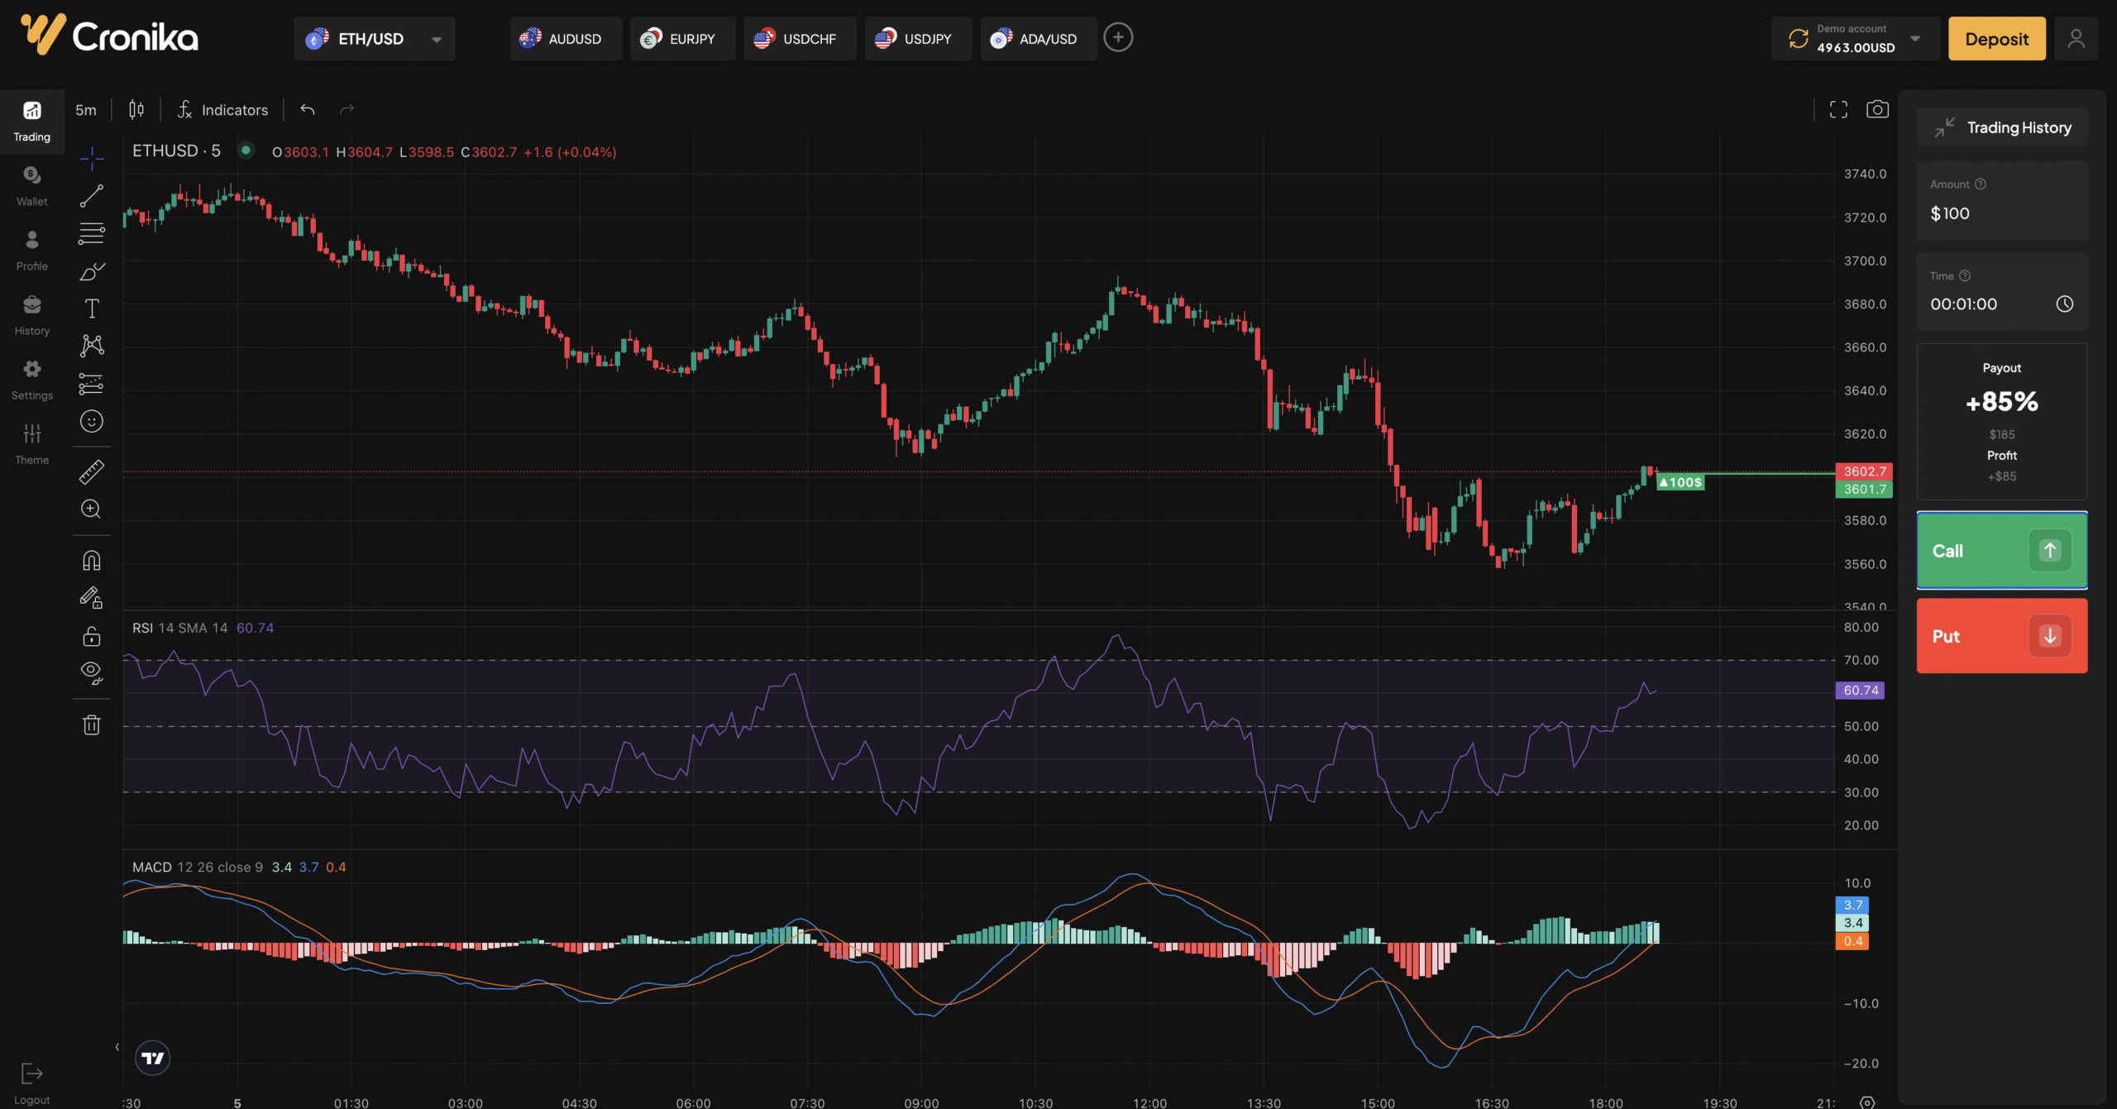This screenshot has width=2117, height=1109.
Task: Switch to the USDCHF tab
Action: (x=800, y=39)
